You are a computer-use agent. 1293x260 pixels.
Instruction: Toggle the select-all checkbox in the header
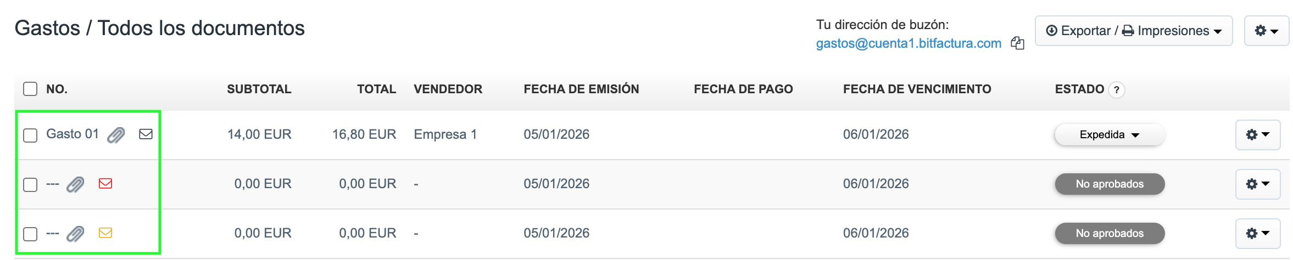tap(30, 89)
